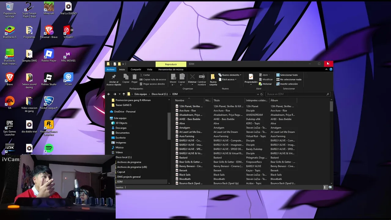Image resolution: width=391 pixels, height=220 pixels.
Task: Open Propiedades checkmark icon in ribbon
Action: pos(251,76)
